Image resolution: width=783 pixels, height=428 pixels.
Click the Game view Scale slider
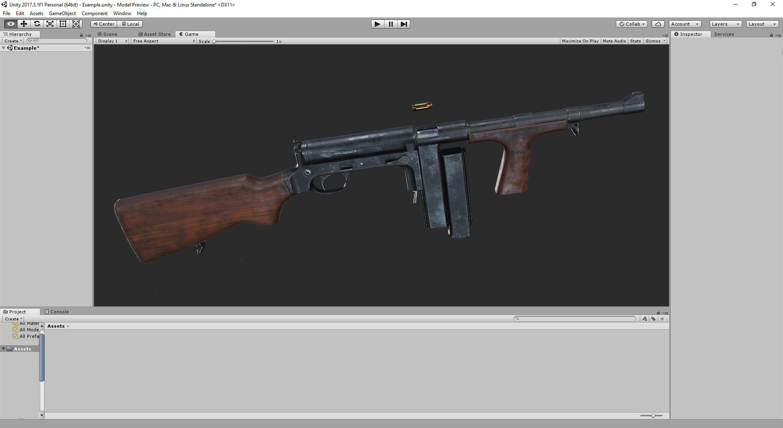tap(243, 41)
